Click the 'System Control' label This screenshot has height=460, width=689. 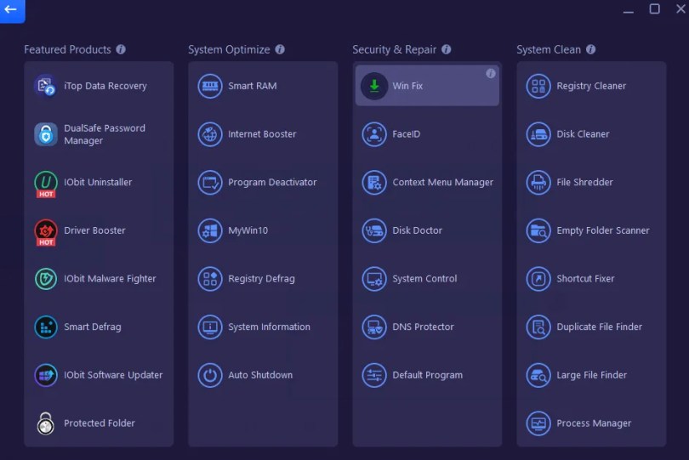[x=424, y=279]
